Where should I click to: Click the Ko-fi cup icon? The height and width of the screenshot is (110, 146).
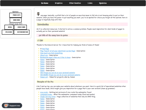point(6,105)
